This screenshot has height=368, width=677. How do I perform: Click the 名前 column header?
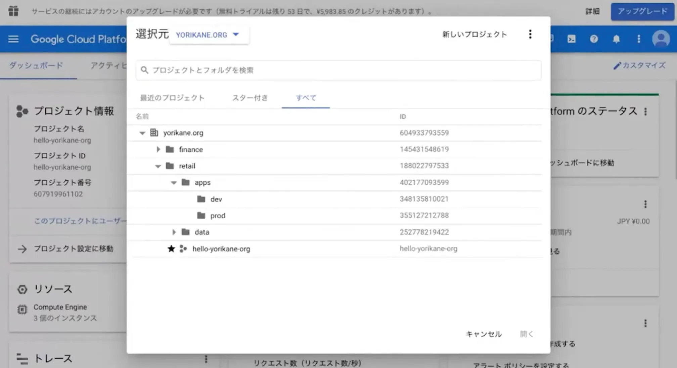(x=142, y=117)
